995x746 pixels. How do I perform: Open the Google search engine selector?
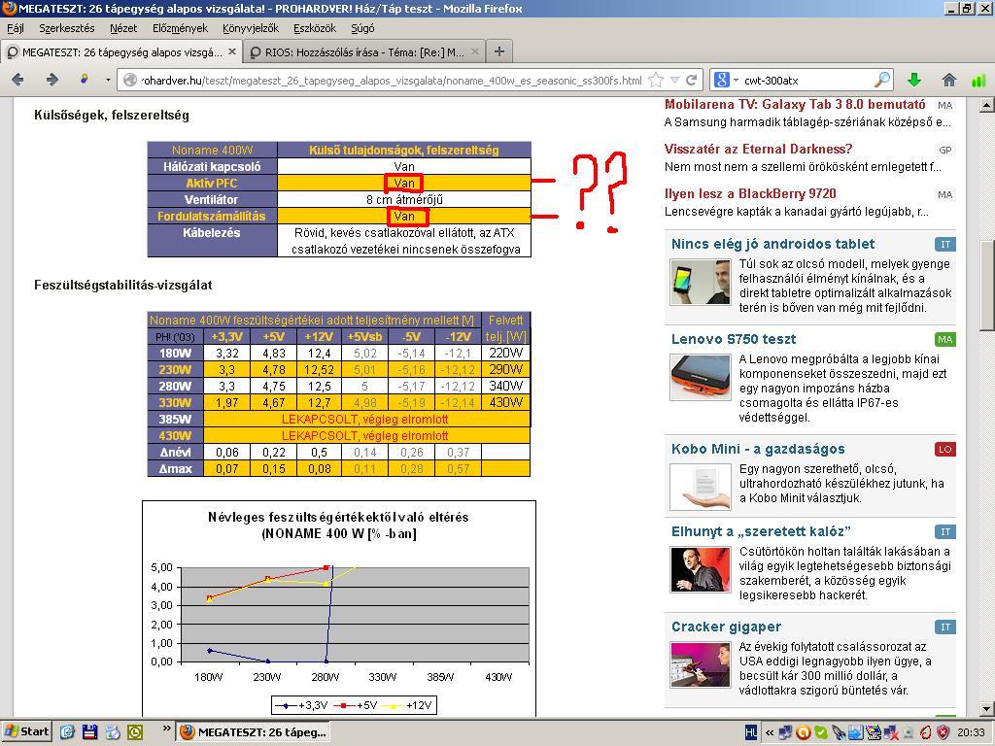[726, 80]
